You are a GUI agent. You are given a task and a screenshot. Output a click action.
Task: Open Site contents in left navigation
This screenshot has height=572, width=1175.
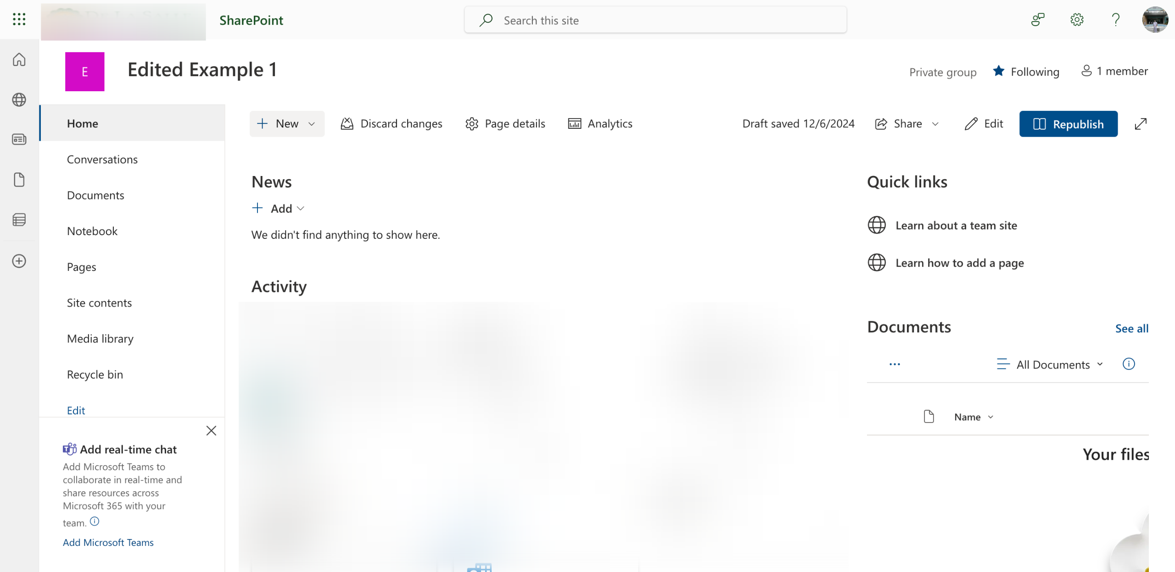coord(99,303)
